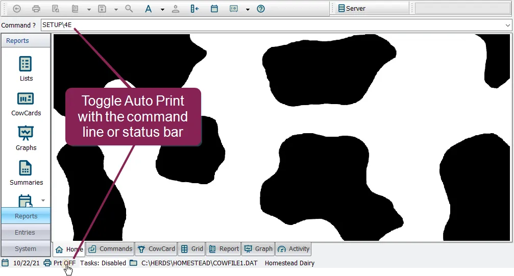This screenshot has height=276, width=514.
Task: Click the printer icon in the toolbar
Action: [x=36, y=9]
